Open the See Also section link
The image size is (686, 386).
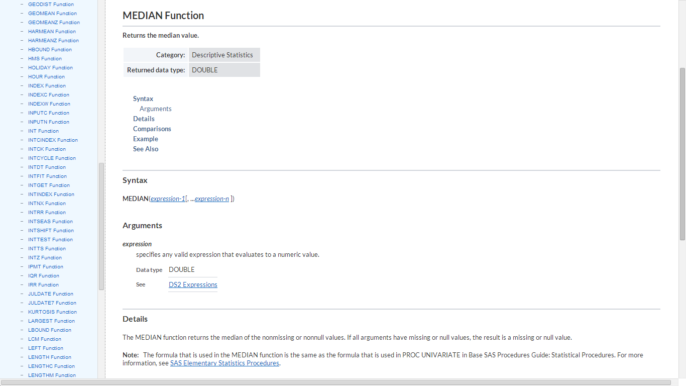pos(146,149)
